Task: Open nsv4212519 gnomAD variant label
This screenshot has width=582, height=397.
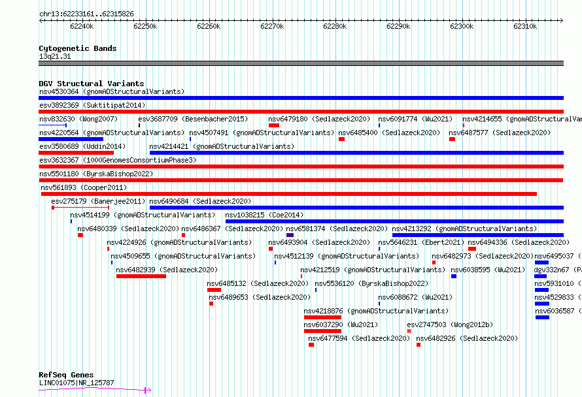Action: coord(373,270)
